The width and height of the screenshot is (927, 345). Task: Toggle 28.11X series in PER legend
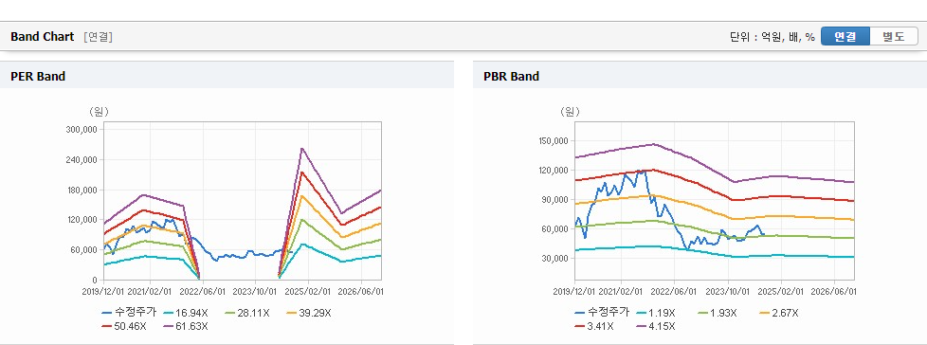click(x=245, y=313)
